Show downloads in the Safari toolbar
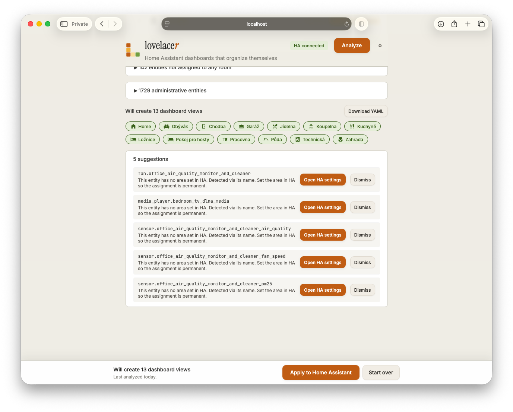513x412 pixels. (441, 24)
